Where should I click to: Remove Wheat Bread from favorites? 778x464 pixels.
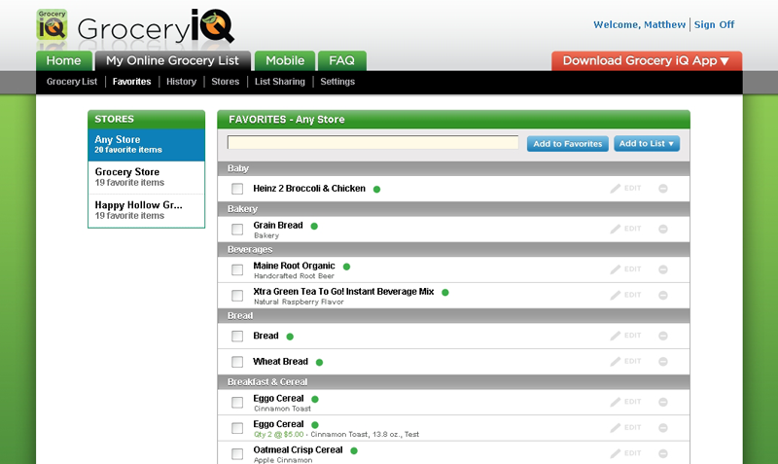pyautogui.click(x=663, y=362)
